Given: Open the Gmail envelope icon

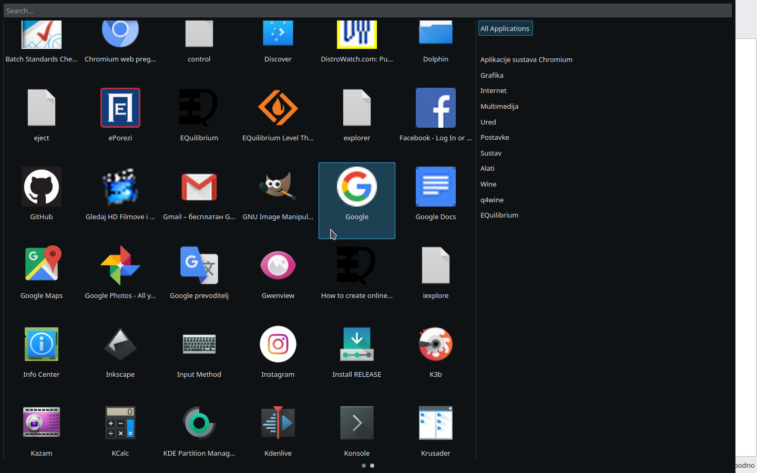Looking at the screenshot, I should (x=199, y=187).
